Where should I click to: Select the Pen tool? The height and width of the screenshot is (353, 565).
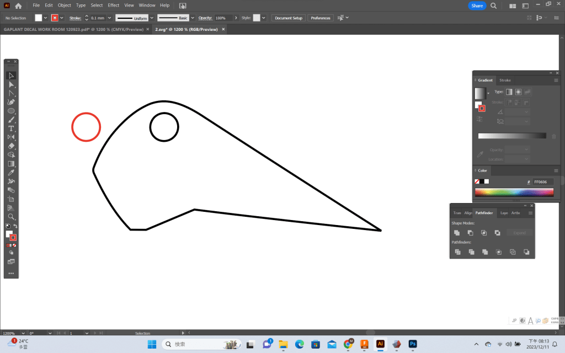(11, 102)
